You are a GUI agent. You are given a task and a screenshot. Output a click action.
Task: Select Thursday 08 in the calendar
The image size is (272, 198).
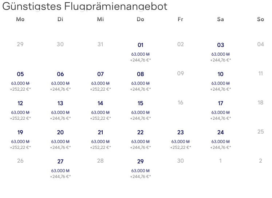(141, 80)
